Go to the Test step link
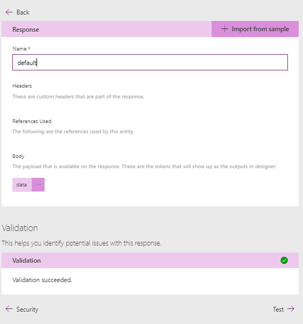 tap(278, 309)
